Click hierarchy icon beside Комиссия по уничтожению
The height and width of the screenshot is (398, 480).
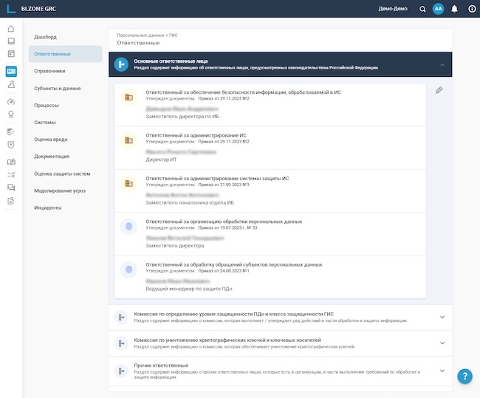tap(121, 343)
